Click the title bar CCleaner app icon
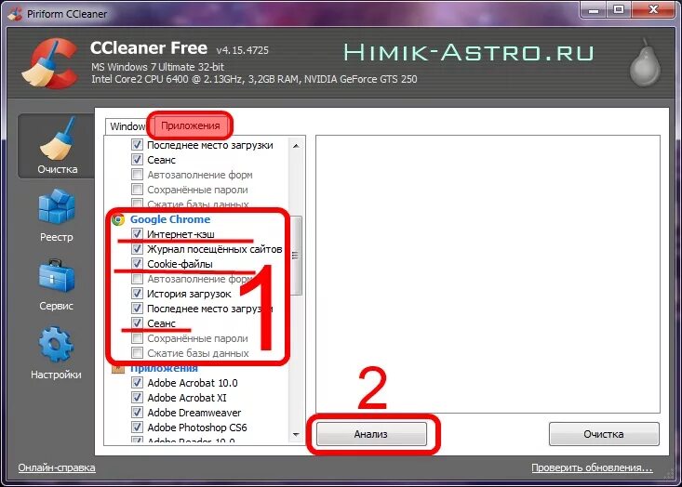Viewport: 682px width, 487px height. (15, 14)
